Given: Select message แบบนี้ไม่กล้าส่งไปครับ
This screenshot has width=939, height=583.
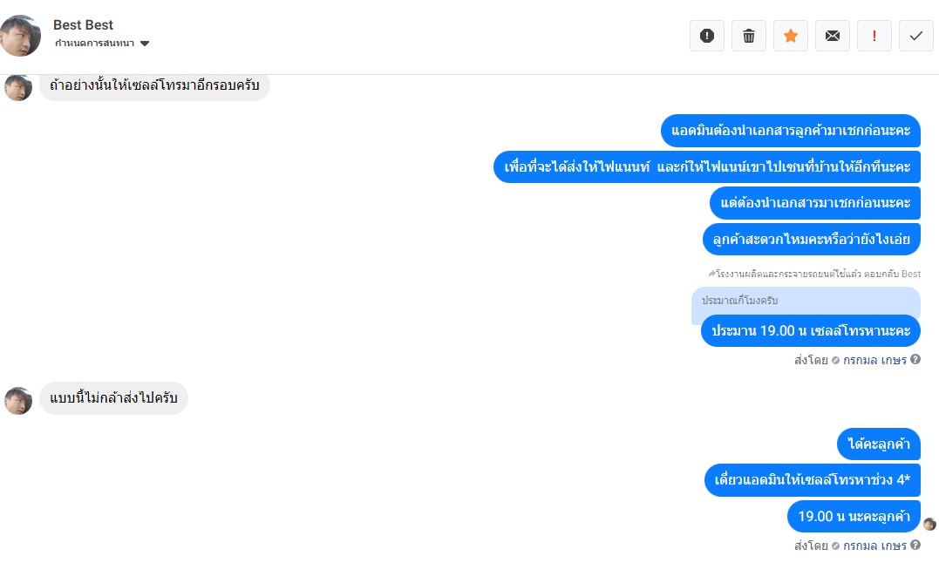Looking at the screenshot, I should [x=114, y=398].
